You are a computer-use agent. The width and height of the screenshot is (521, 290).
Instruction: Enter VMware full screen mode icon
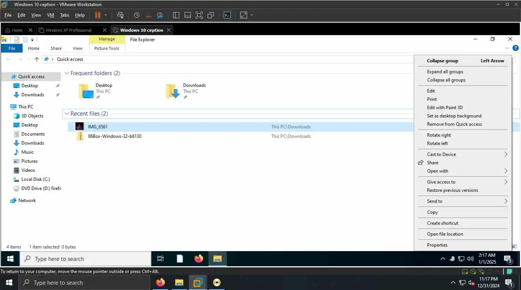pyautogui.click(x=199, y=15)
